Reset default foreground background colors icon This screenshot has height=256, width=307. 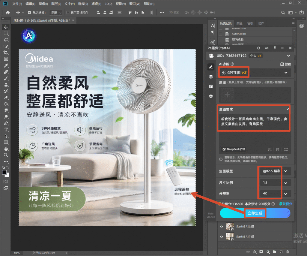coord(3,167)
